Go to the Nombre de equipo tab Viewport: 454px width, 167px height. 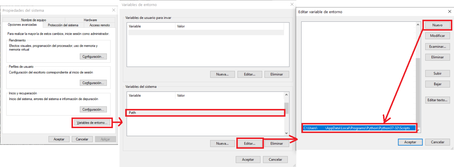point(33,20)
